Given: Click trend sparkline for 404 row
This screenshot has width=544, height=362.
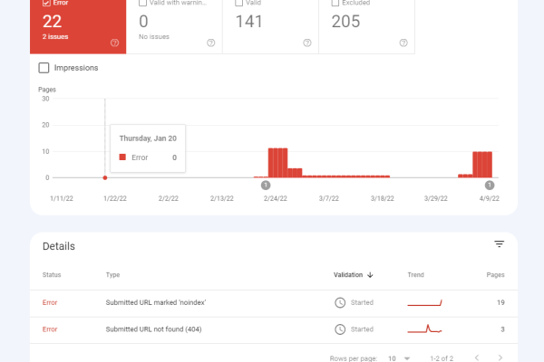Looking at the screenshot, I should click(x=424, y=329).
